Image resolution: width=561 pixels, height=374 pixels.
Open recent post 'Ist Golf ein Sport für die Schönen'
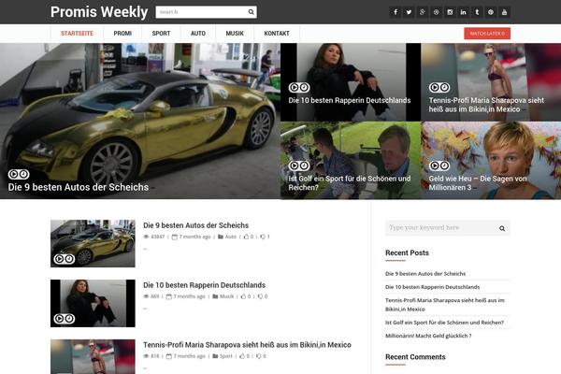444,323
